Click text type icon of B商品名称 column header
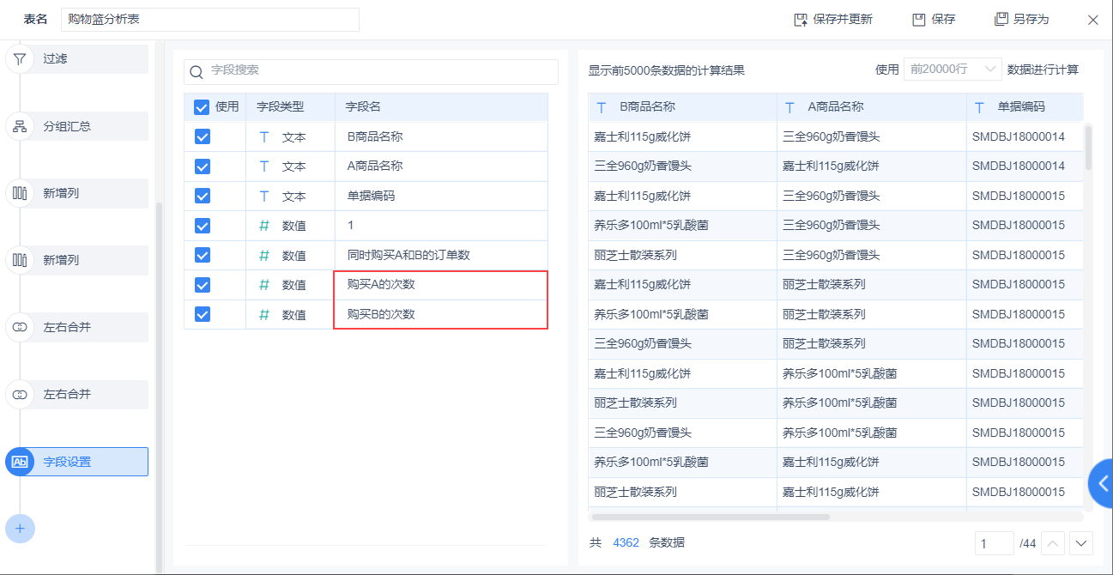 (602, 108)
